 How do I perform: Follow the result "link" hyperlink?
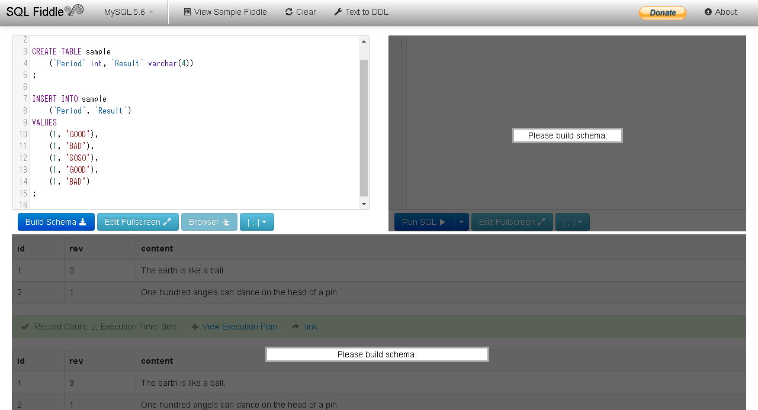tap(311, 327)
